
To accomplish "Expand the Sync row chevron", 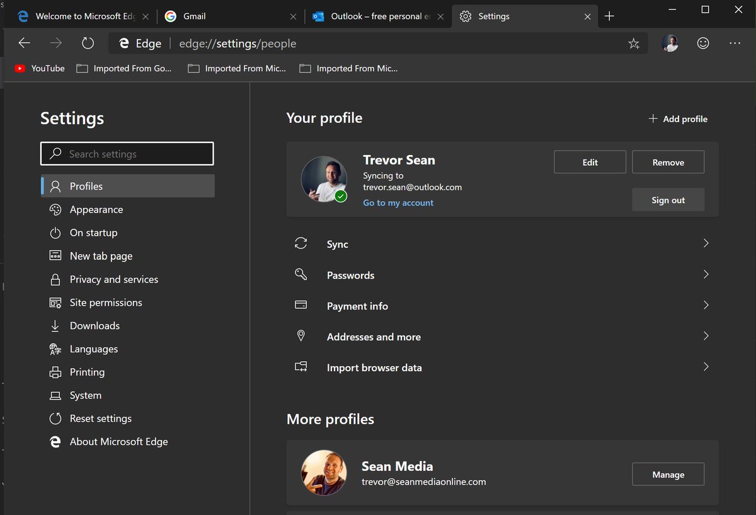I will coord(706,243).
